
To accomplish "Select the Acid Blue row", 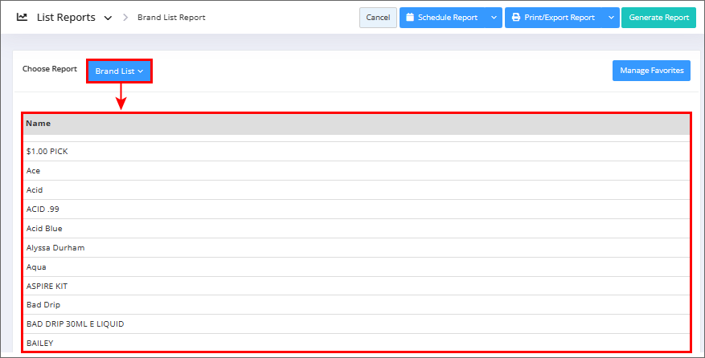I will pyautogui.click(x=357, y=229).
